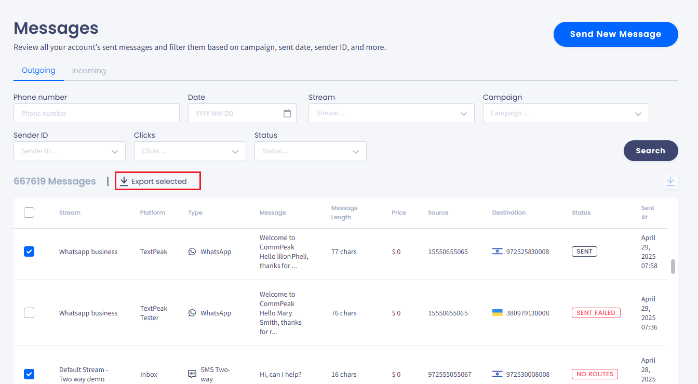
Task: Click Export selected
Action: (158, 181)
